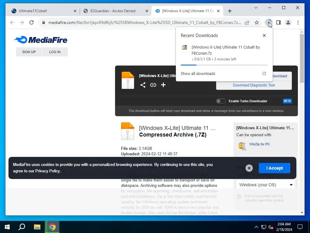Close the Recent Downloads popup
This screenshot has height=233, width=310.
pos(264,35)
